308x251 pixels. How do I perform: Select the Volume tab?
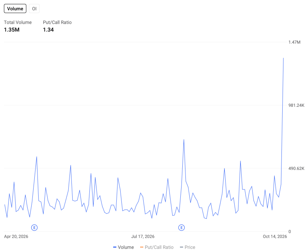[15, 9]
